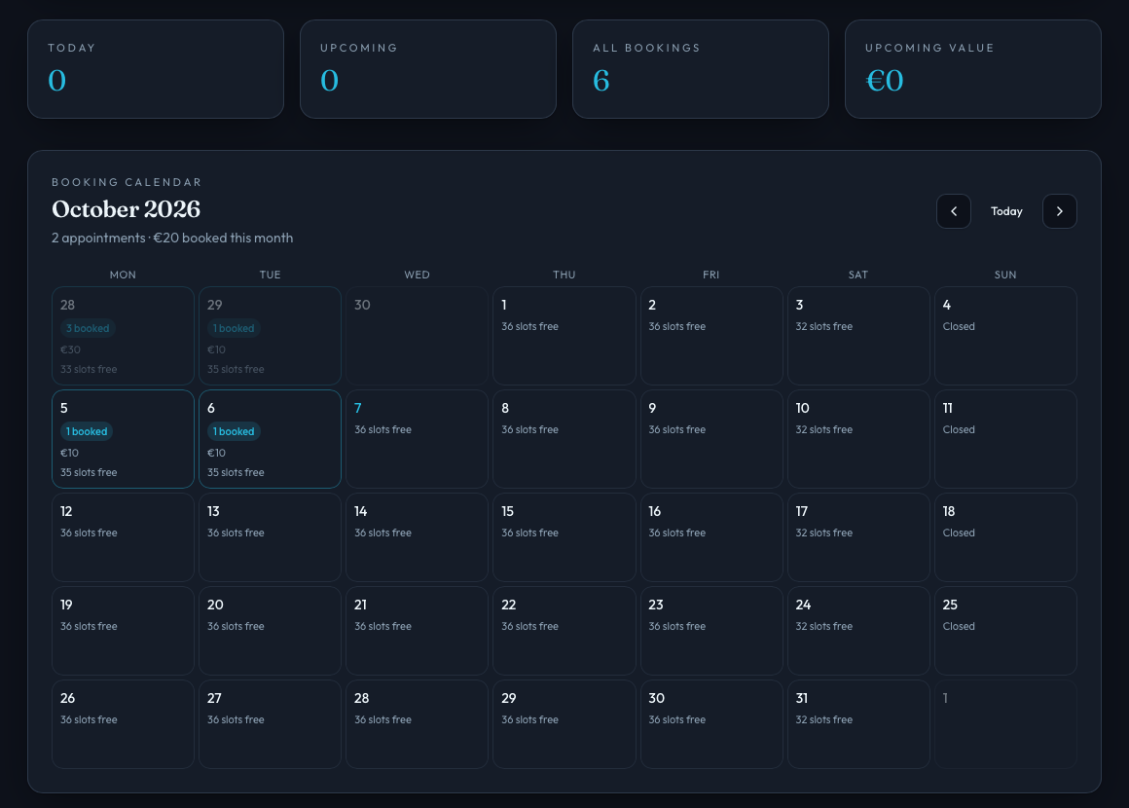Select closed Sunday October 4
This screenshot has height=808, width=1129.
pos(1005,336)
